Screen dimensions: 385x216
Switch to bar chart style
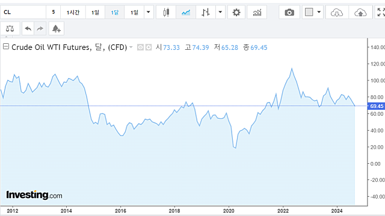click(x=206, y=12)
